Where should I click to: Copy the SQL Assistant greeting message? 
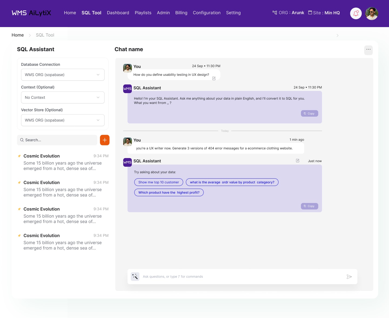coord(309,113)
